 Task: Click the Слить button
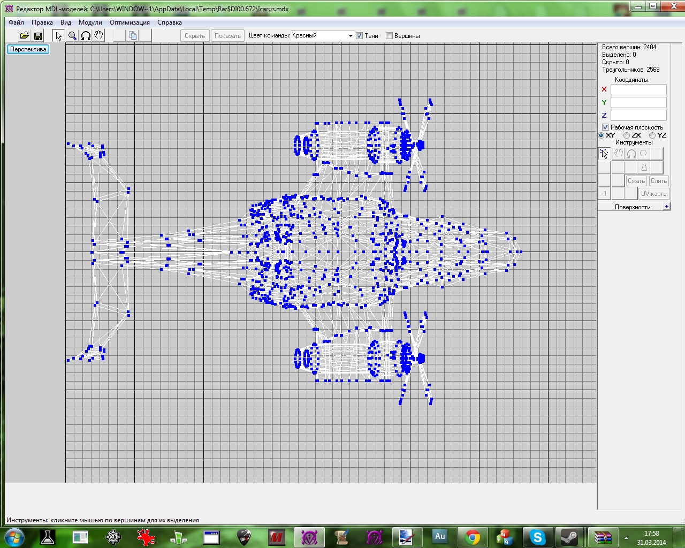coord(659,181)
